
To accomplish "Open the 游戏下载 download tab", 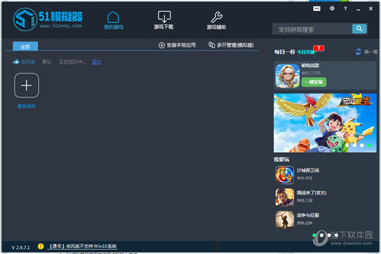I will pyautogui.click(x=163, y=20).
